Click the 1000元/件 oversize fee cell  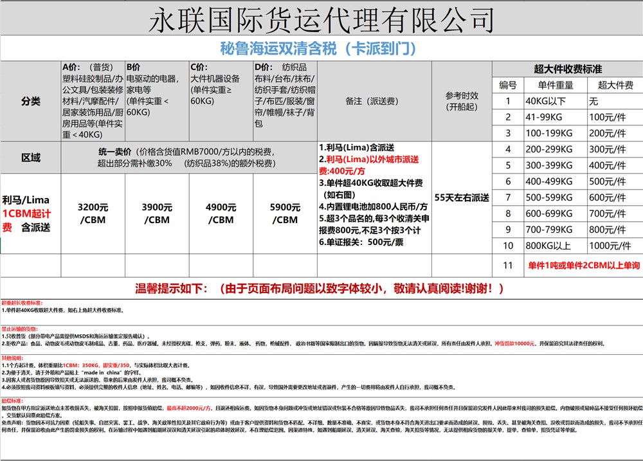pos(613,246)
